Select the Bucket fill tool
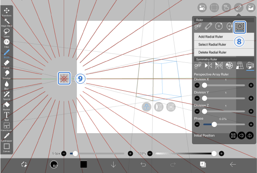 point(7,106)
